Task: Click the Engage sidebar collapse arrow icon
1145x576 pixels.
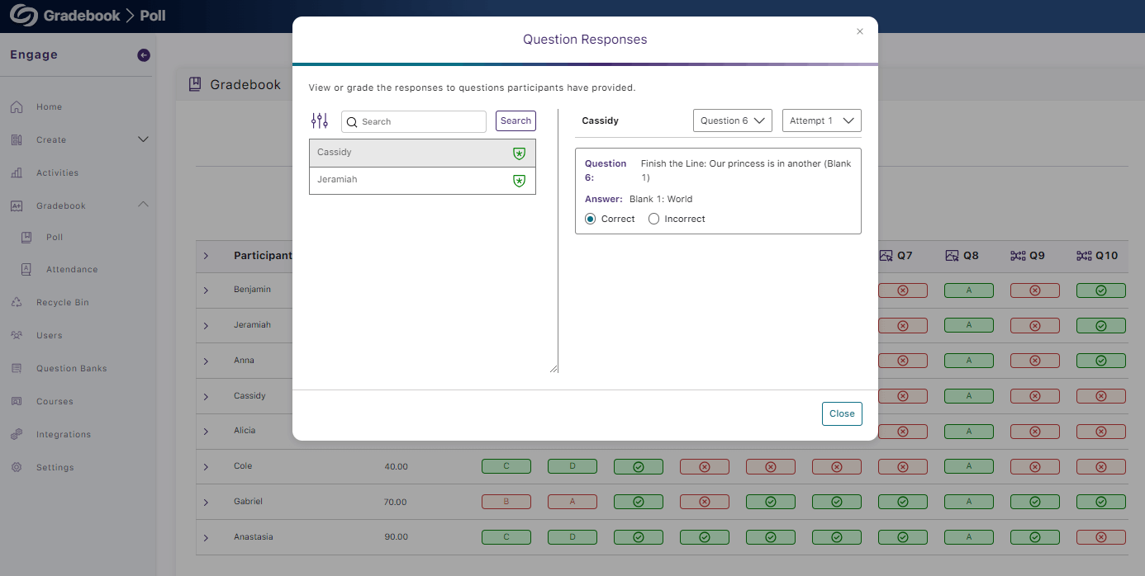Action: (144, 55)
